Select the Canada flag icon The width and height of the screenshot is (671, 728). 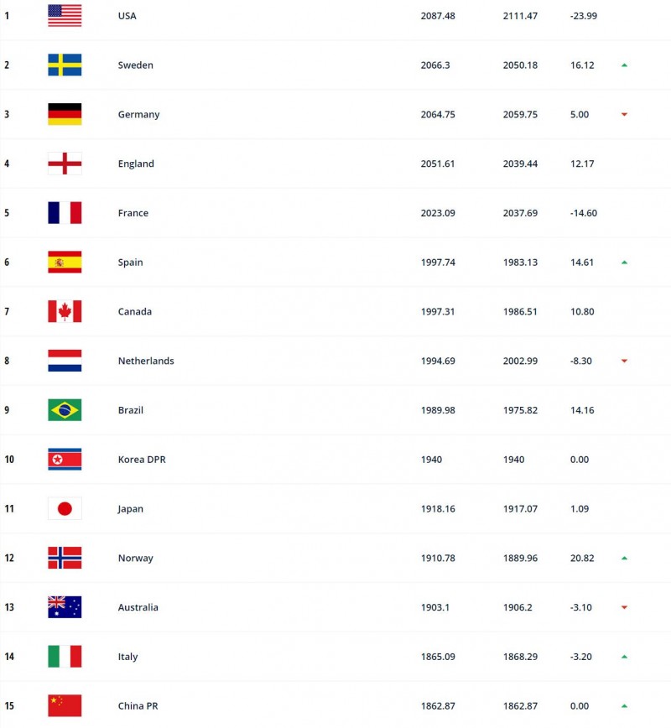[65, 312]
